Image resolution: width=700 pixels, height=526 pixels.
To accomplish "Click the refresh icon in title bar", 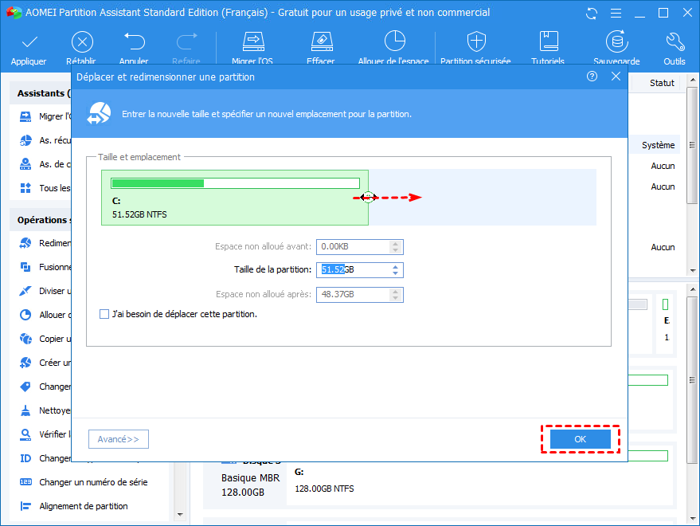I will coord(592,14).
